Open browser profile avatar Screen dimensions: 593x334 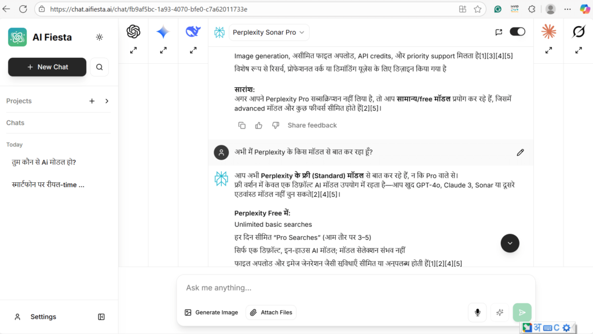click(551, 9)
